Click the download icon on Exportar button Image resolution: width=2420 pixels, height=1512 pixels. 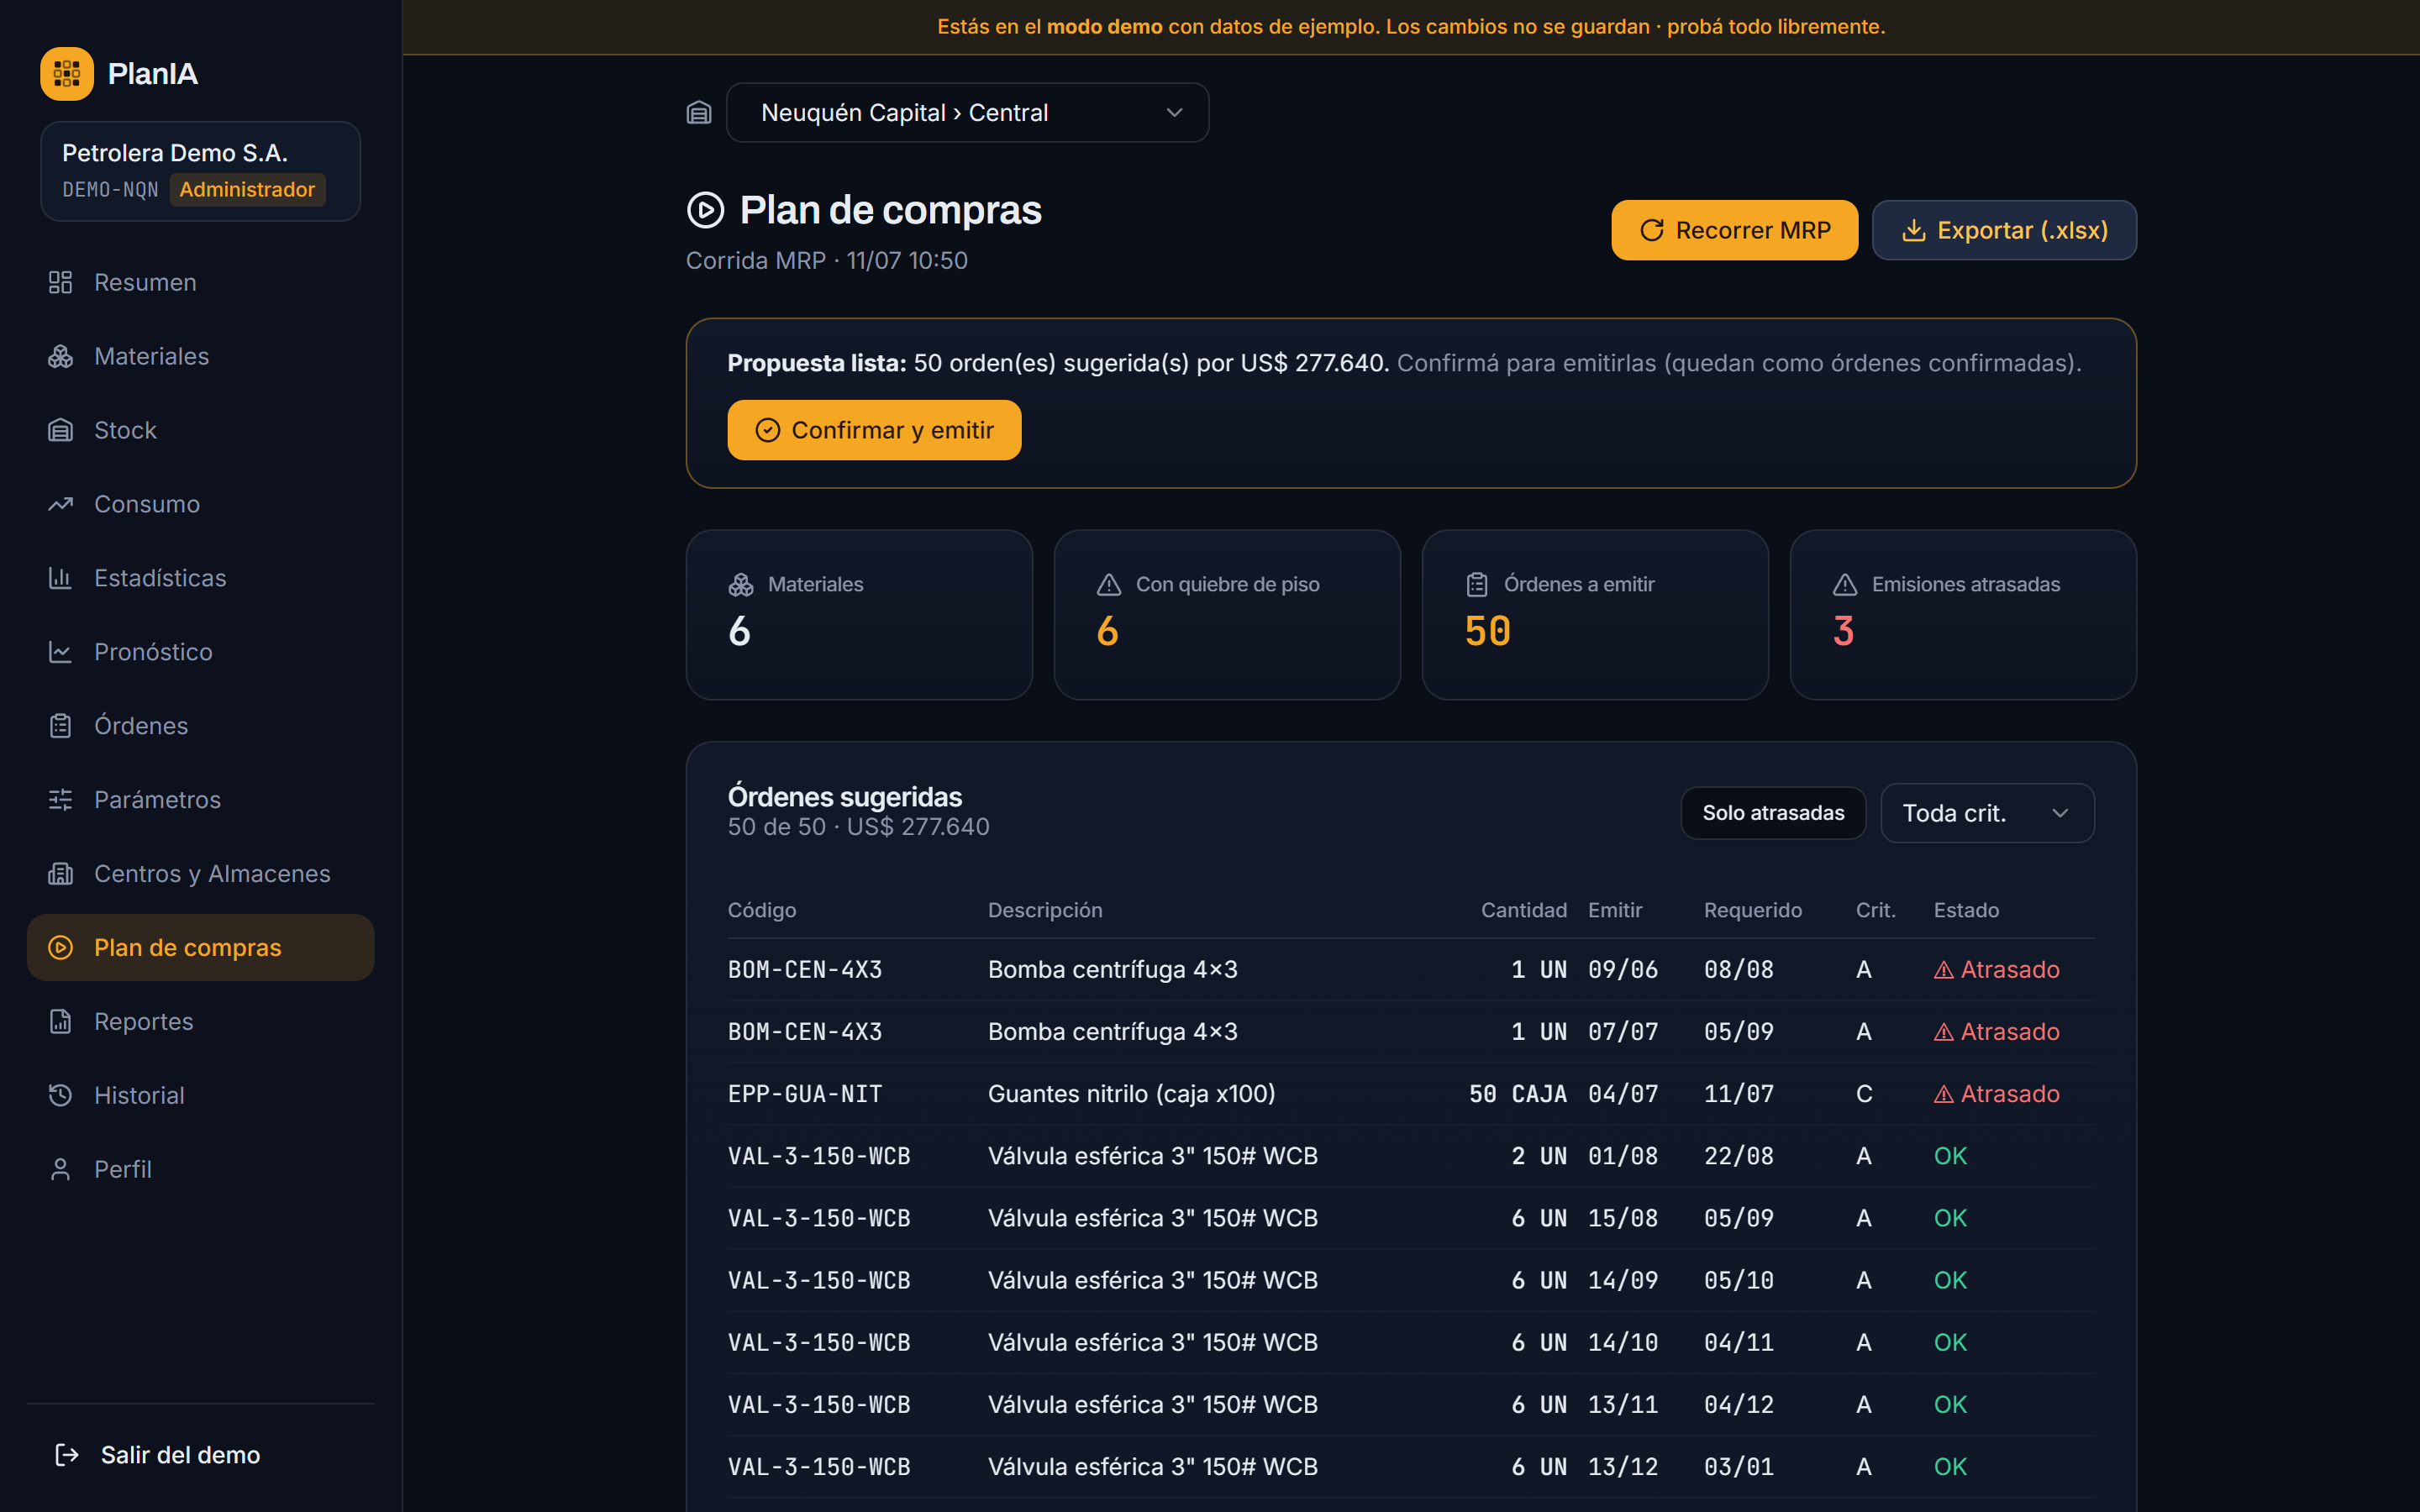[x=1913, y=230]
